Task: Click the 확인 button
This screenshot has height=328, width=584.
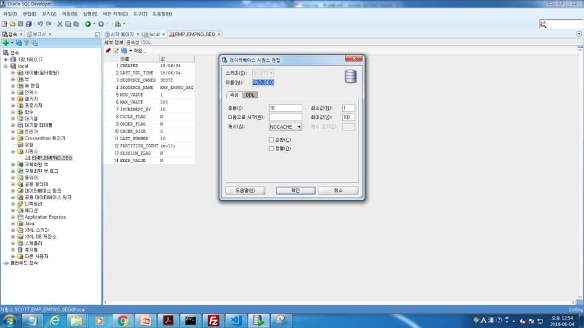Action: (x=296, y=190)
